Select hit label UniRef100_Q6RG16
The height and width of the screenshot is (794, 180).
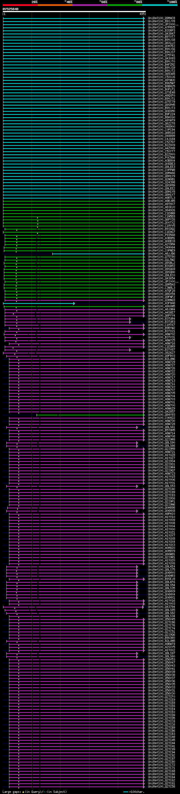tap(161, 133)
